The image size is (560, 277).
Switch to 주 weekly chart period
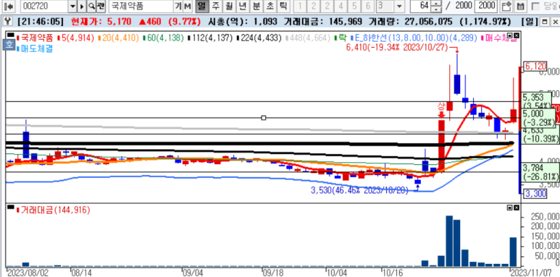point(215,6)
